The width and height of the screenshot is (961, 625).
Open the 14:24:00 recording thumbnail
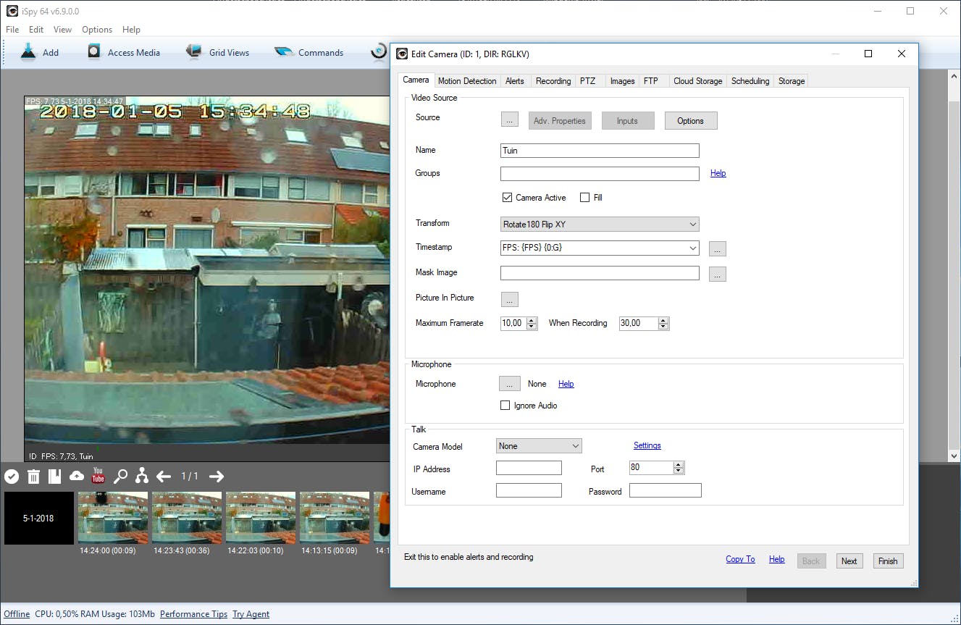click(x=113, y=517)
